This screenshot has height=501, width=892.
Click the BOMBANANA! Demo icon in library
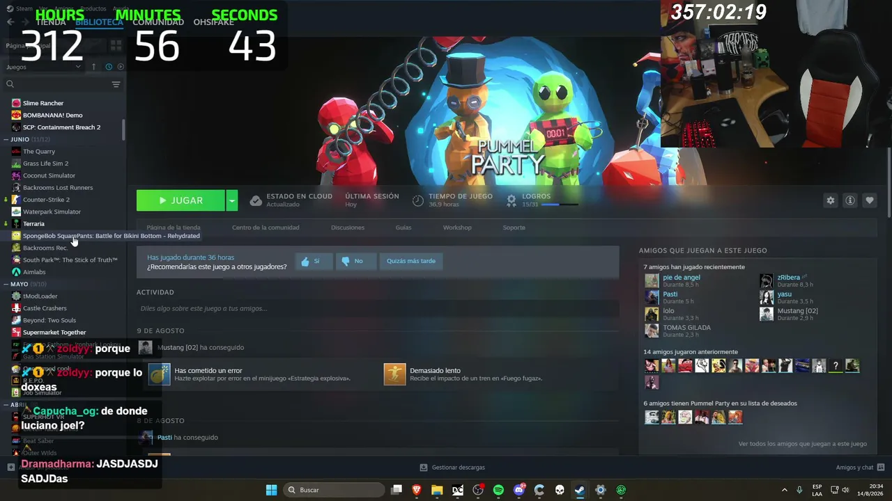(16, 115)
